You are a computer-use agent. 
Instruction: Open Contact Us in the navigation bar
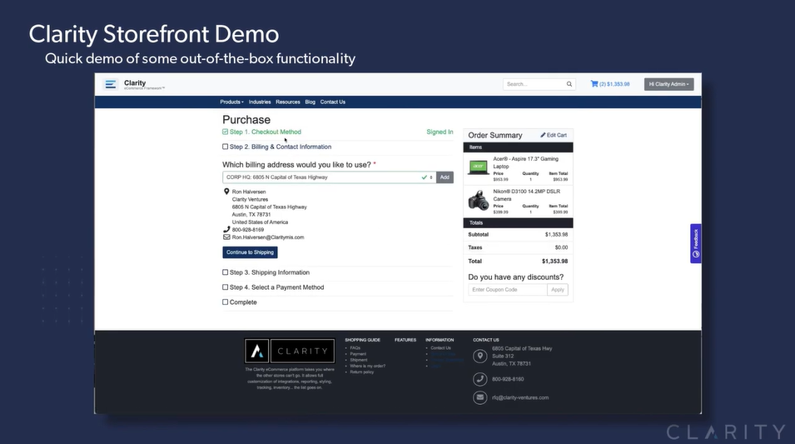(333, 102)
